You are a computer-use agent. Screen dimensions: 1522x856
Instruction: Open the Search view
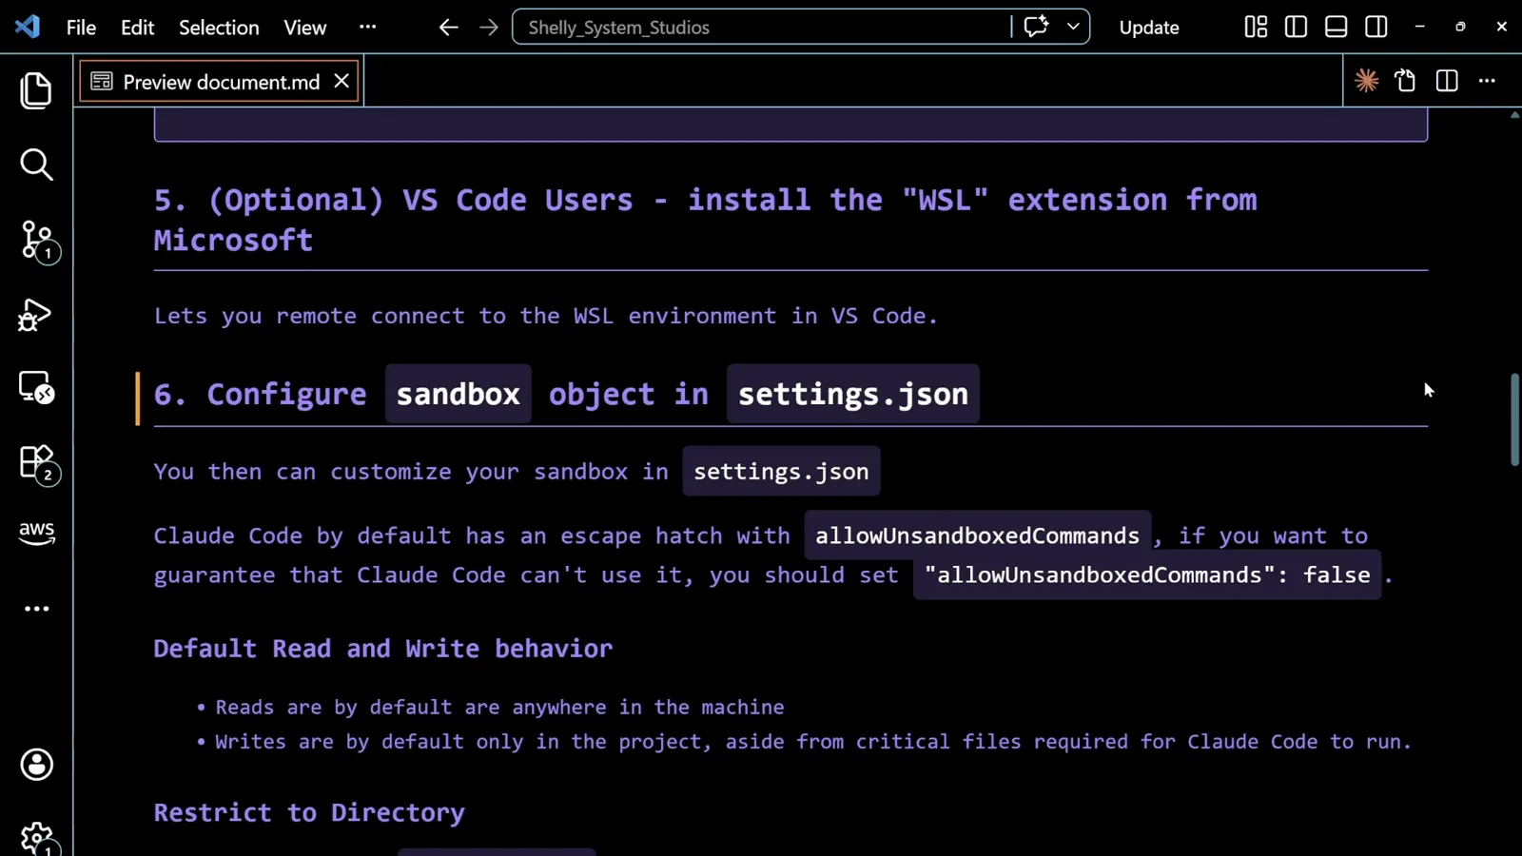[36, 165]
